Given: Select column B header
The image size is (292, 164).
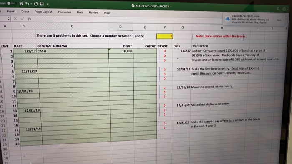Looking at the screenshot, I should pos(23,26).
